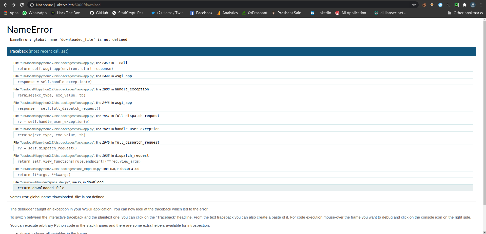
Task: Open the blue Wappalyzer extension icon
Action: click(440, 5)
